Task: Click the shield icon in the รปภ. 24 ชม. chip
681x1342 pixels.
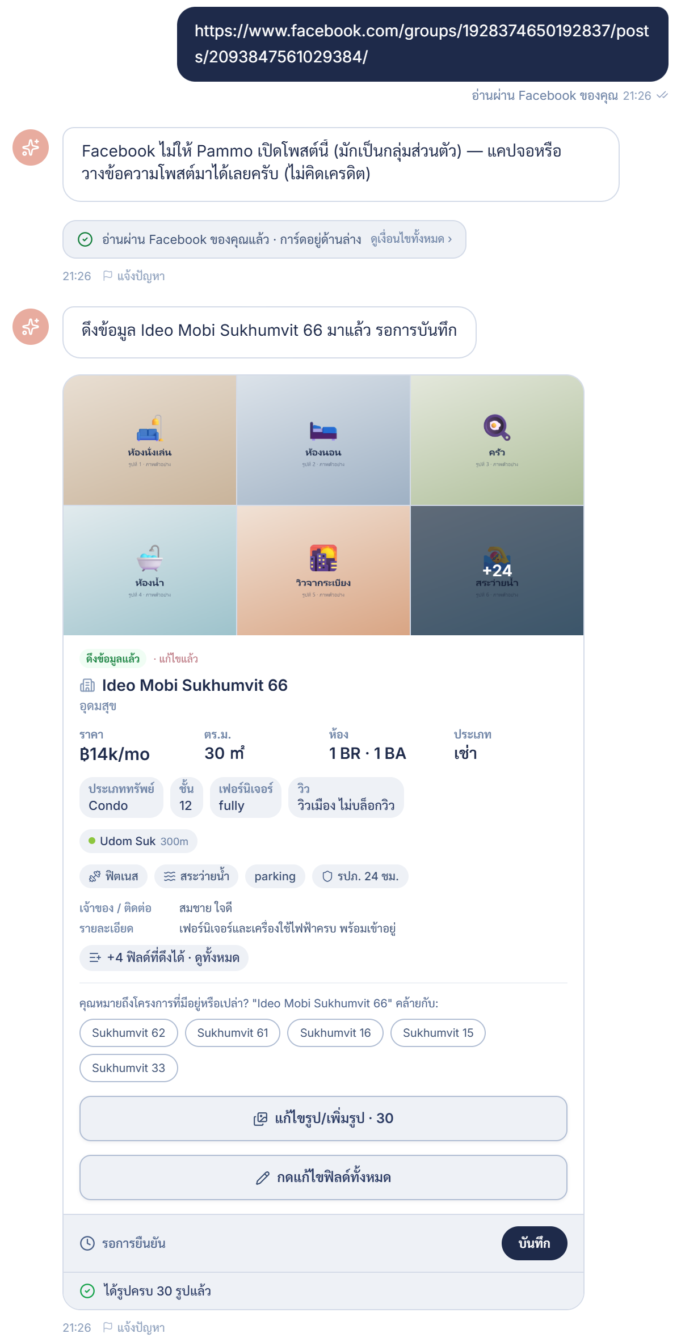Action: pyautogui.click(x=327, y=876)
